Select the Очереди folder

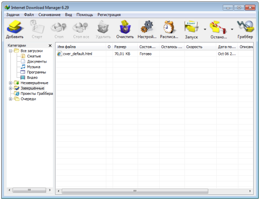click(x=28, y=99)
